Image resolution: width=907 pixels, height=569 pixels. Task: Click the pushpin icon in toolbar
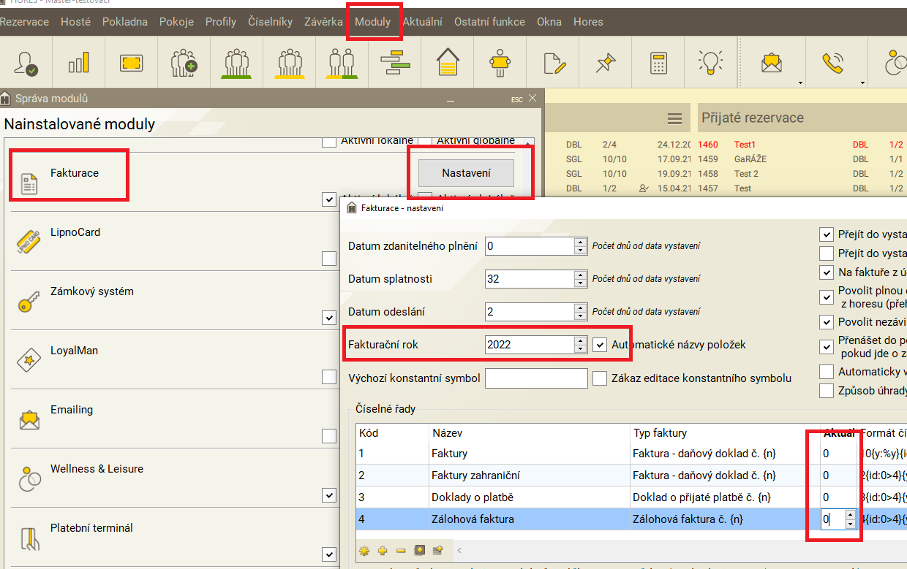(606, 64)
